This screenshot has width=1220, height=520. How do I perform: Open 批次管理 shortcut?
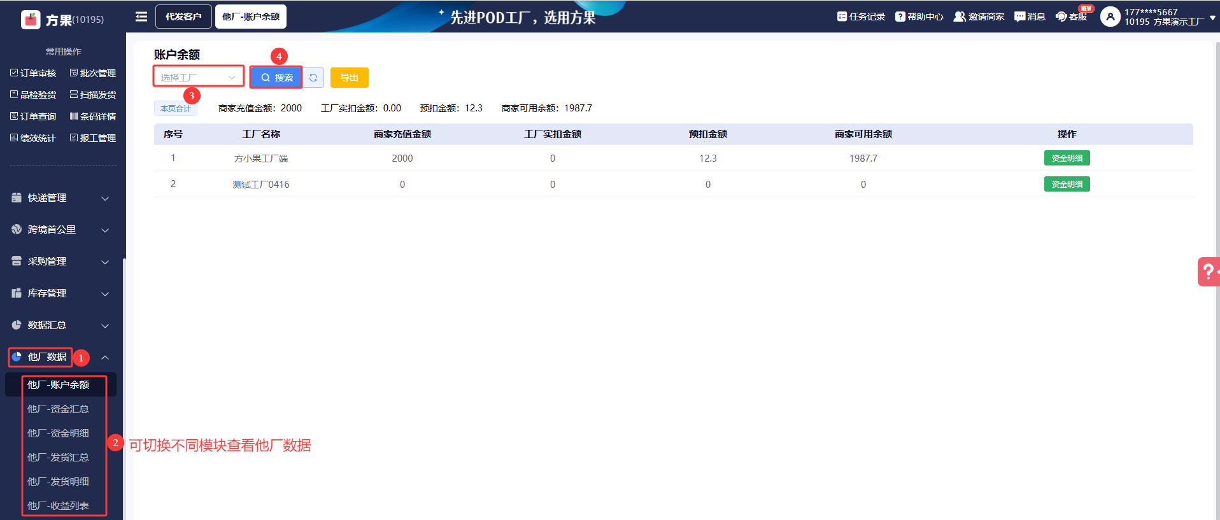click(93, 73)
